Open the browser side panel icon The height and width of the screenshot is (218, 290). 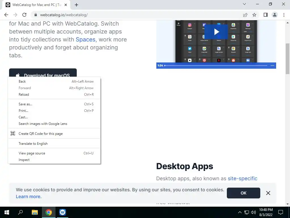266,15
